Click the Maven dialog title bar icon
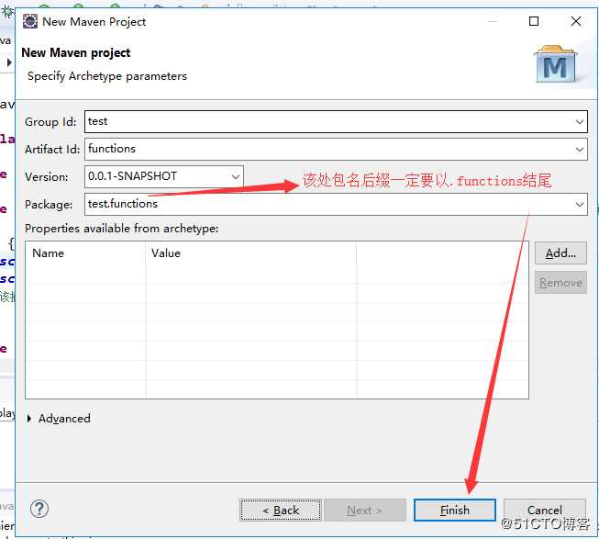The width and height of the screenshot is (599, 539). tap(30, 21)
